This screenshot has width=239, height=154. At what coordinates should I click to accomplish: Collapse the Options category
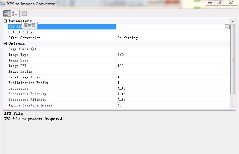pos(5,44)
